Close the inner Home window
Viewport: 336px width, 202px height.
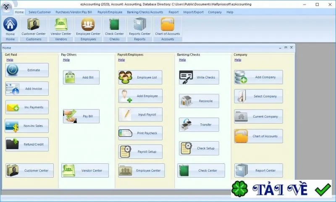291,47
